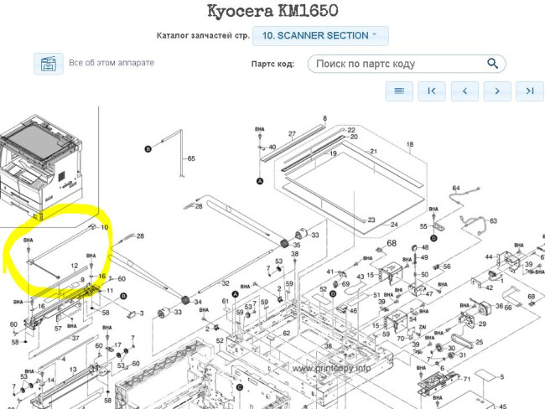Select part number 25 on diagram
This screenshot has width=545, height=409.
[479, 342]
